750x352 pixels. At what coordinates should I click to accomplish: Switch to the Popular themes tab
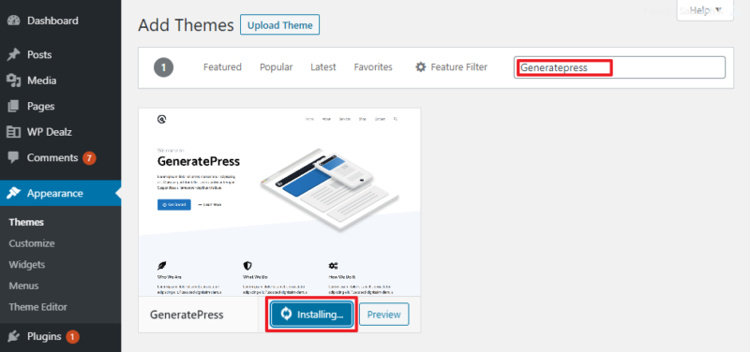276,67
